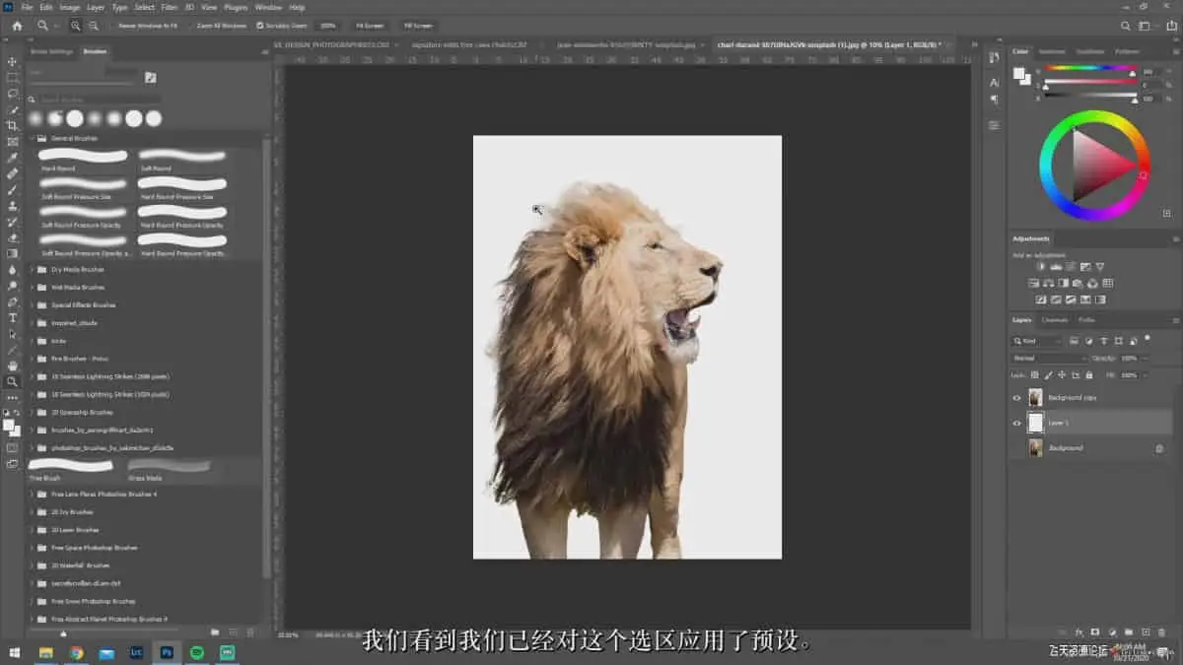
Task: Open the Filter menu
Action: tap(170, 7)
